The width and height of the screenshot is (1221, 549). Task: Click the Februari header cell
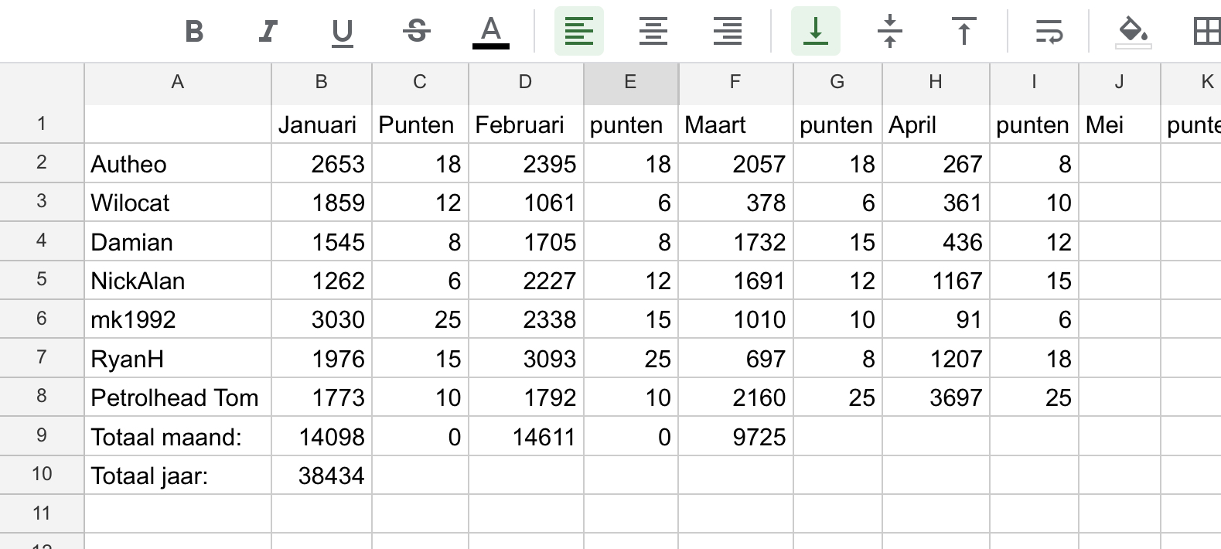pos(525,124)
